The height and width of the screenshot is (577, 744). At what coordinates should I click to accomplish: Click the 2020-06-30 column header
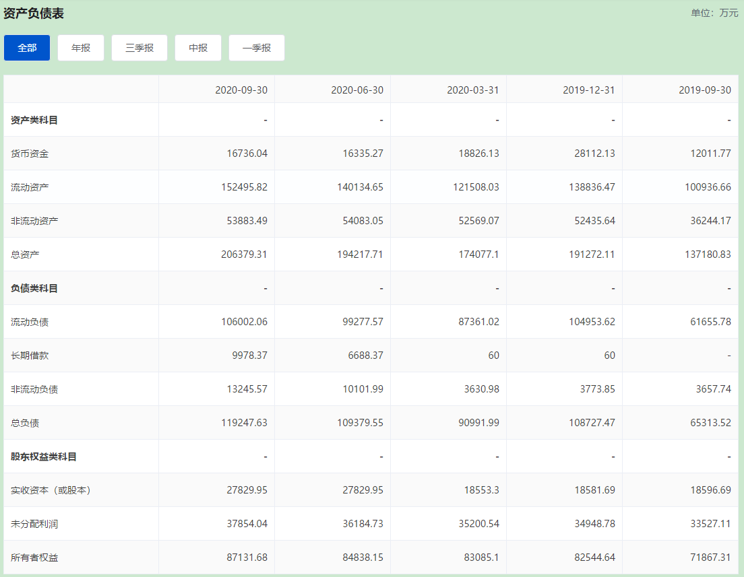[356, 90]
